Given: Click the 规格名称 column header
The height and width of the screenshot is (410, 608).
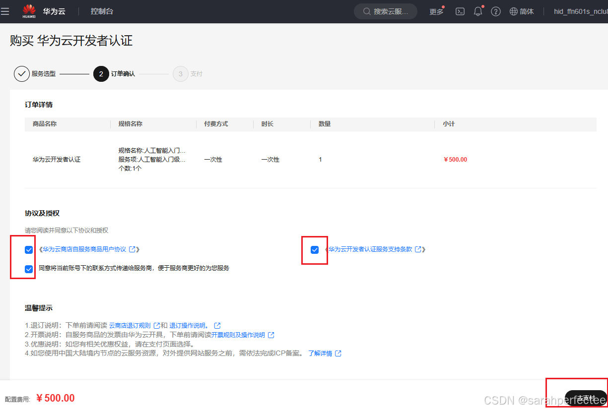Looking at the screenshot, I should [x=131, y=124].
